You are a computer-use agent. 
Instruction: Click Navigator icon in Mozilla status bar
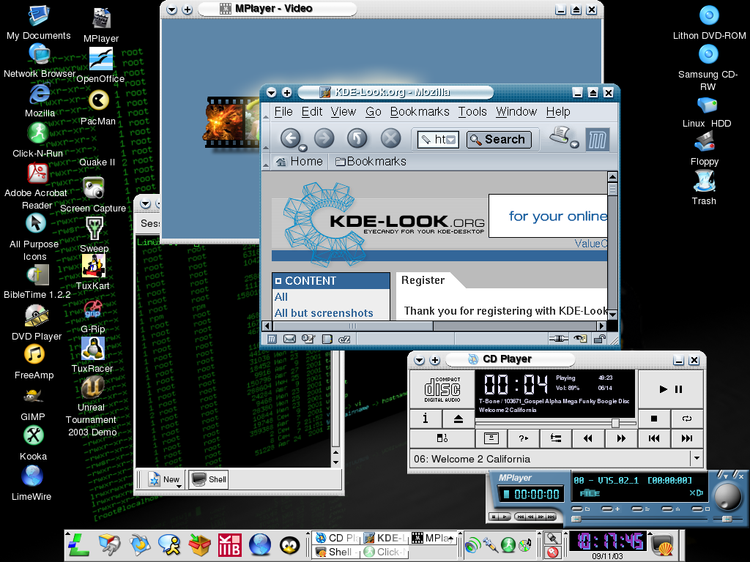pyautogui.click(x=272, y=339)
